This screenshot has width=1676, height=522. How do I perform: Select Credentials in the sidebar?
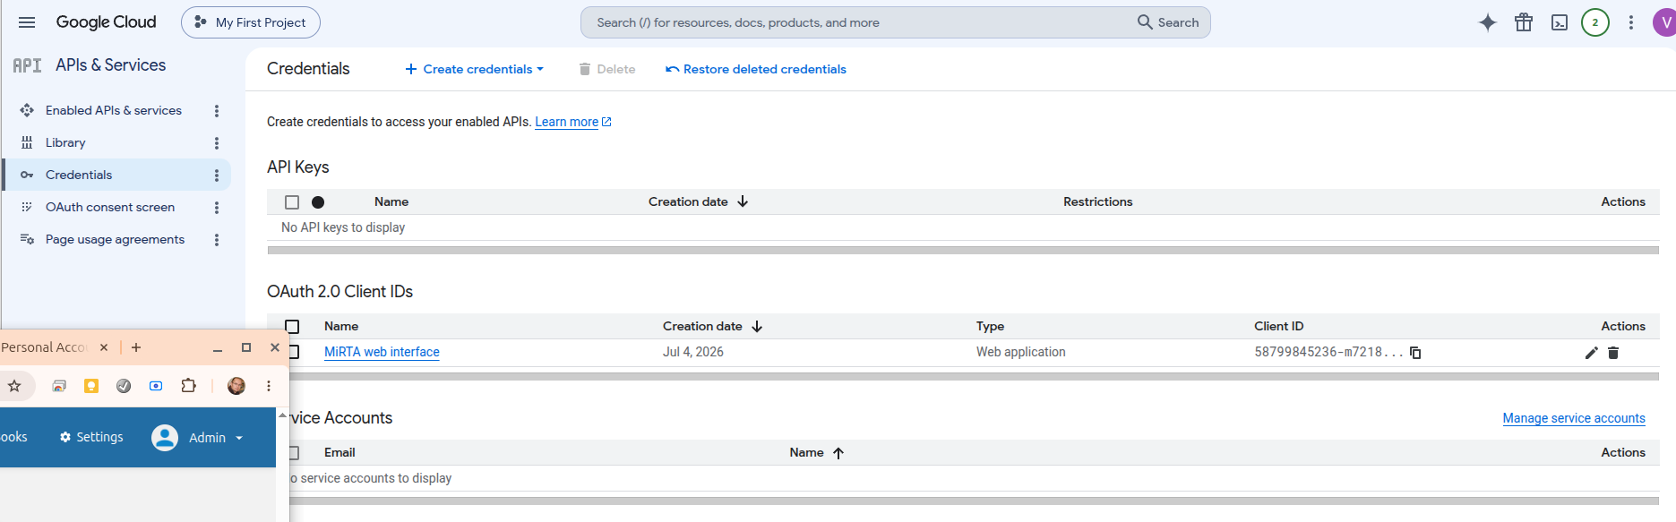(x=79, y=175)
